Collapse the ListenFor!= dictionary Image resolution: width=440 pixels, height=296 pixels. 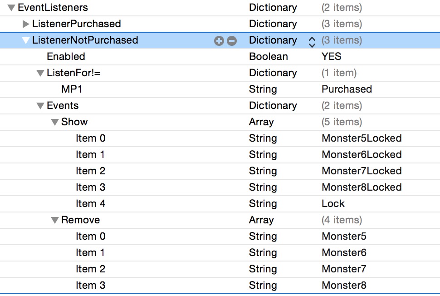pos(40,73)
